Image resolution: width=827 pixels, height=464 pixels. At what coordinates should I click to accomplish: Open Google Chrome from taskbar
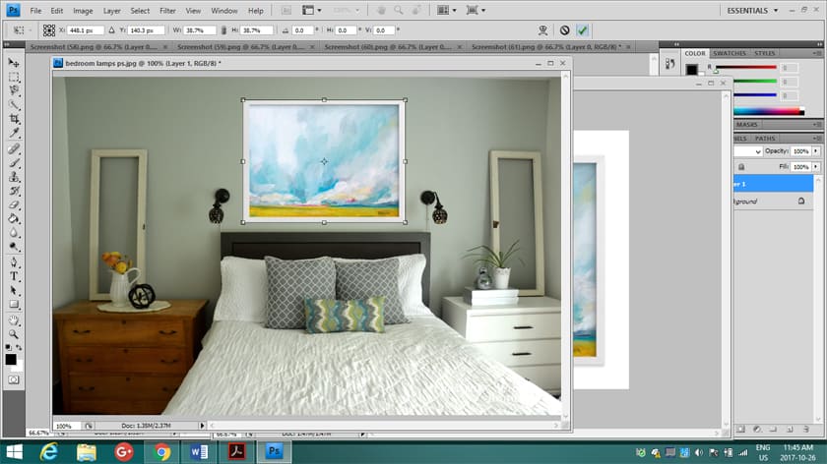click(161, 452)
